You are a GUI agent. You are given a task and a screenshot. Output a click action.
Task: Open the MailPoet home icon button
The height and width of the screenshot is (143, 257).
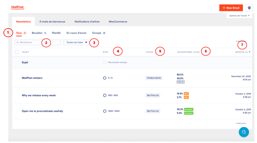[249, 8]
